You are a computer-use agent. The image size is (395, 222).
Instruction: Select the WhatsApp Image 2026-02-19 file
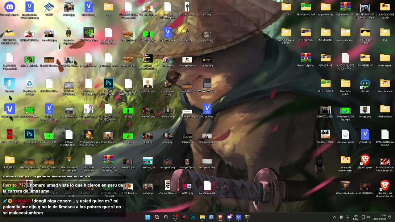89,138
